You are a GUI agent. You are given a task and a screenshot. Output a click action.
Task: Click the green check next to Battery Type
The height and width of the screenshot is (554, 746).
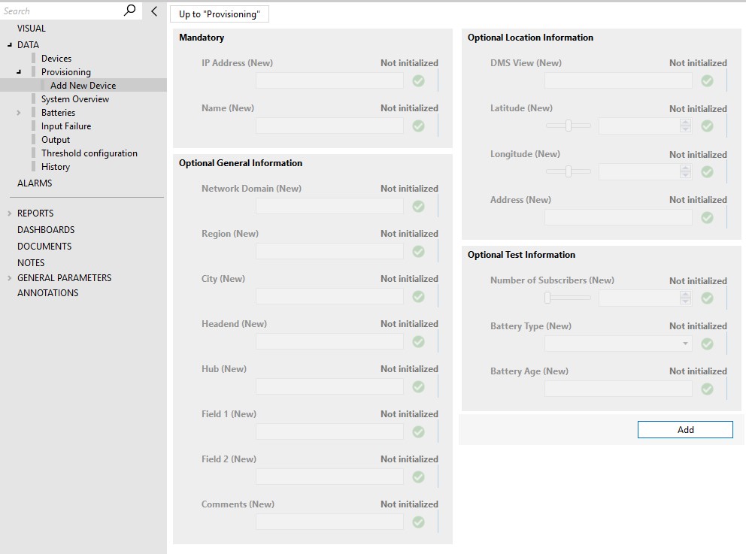pos(708,344)
